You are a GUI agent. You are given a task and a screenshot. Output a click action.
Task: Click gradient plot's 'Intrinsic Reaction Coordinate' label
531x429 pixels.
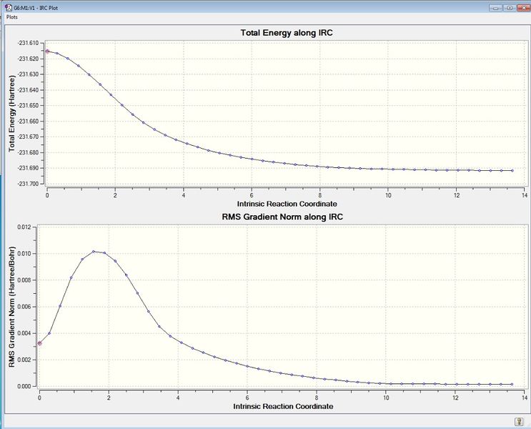tap(283, 406)
